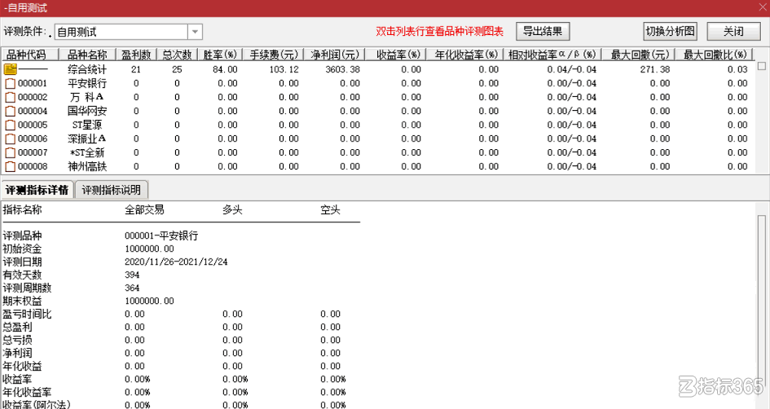Image resolution: width=770 pixels, height=409 pixels.
Task: Select the 万 科A row
Action: 378,97
